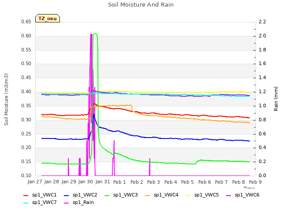Click the Rain (mm) axis label
The width and height of the screenshot is (282, 211).
pos(276,99)
